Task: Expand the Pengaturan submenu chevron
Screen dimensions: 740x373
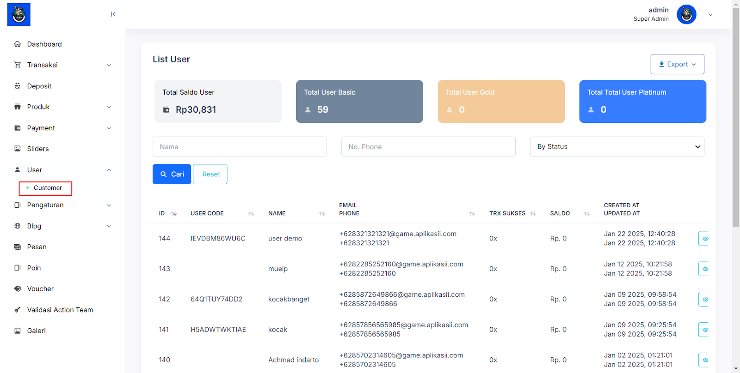Action: tap(109, 205)
